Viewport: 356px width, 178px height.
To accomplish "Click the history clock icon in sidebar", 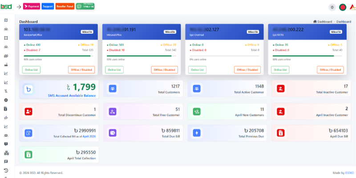I will [x=6, y=170].
